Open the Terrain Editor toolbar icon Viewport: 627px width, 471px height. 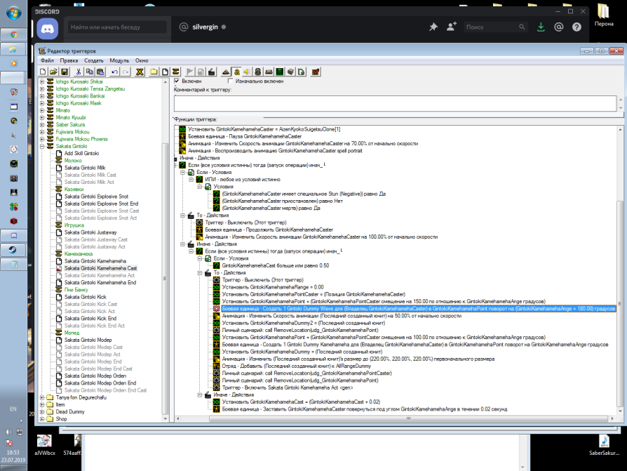click(x=226, y=72)
